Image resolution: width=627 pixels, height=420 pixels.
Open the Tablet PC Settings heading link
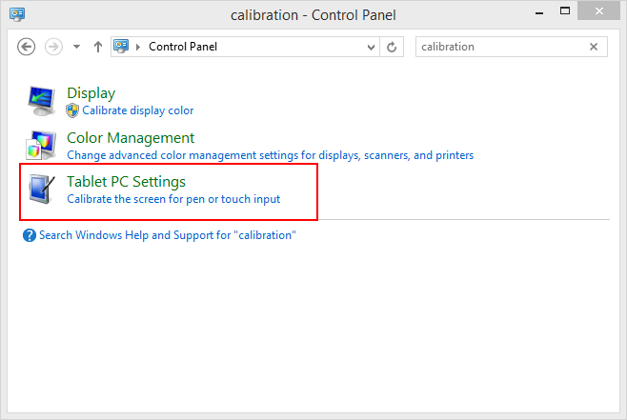126,182
